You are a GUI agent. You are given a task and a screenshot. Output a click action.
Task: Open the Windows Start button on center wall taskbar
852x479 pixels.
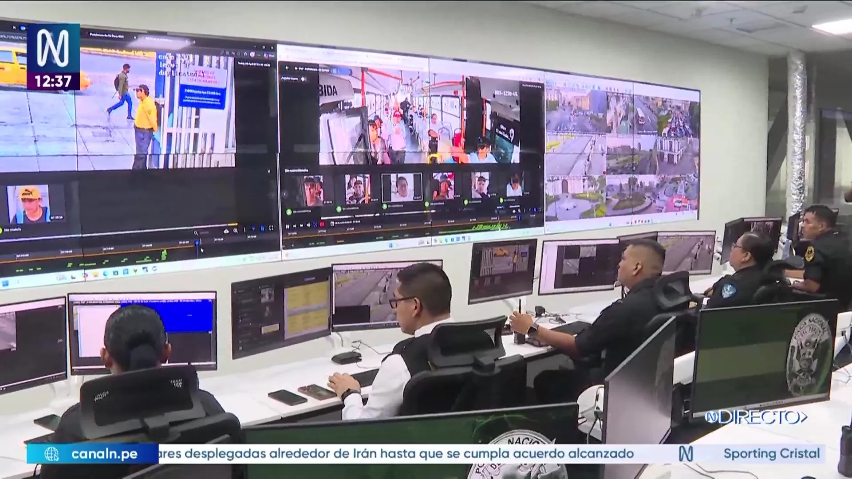coord(391,245)
